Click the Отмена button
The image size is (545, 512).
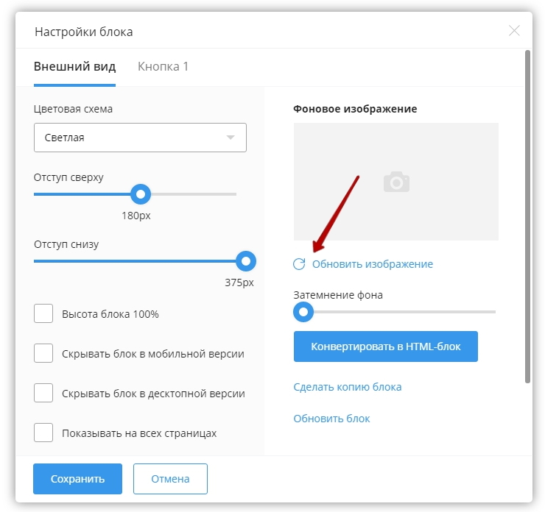pos(170,479)
